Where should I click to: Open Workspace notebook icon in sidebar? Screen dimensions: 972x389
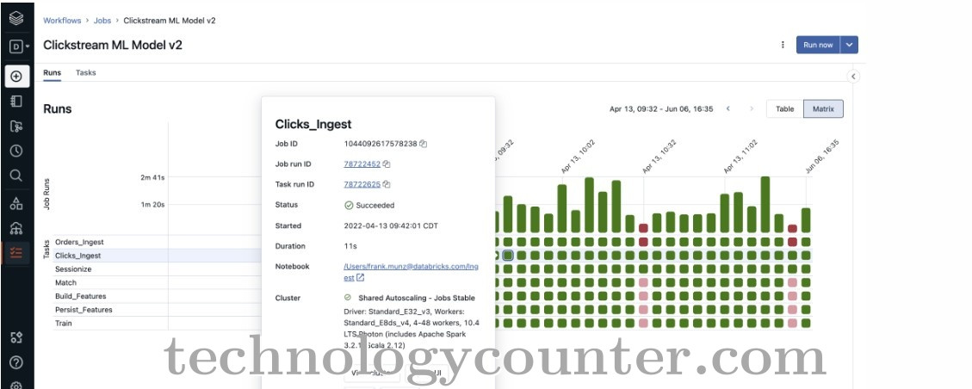pos(16,101)
